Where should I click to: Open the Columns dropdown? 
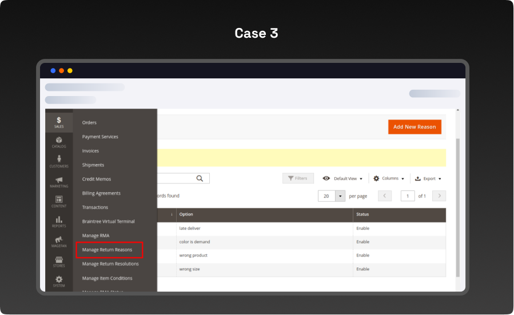(x=389, y=178)
